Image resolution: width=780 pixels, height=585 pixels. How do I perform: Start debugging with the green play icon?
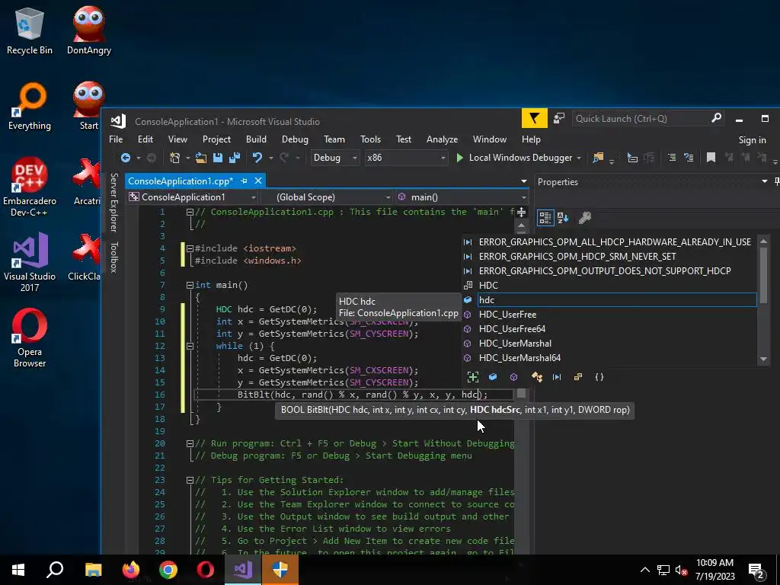(x=459, y=158)
